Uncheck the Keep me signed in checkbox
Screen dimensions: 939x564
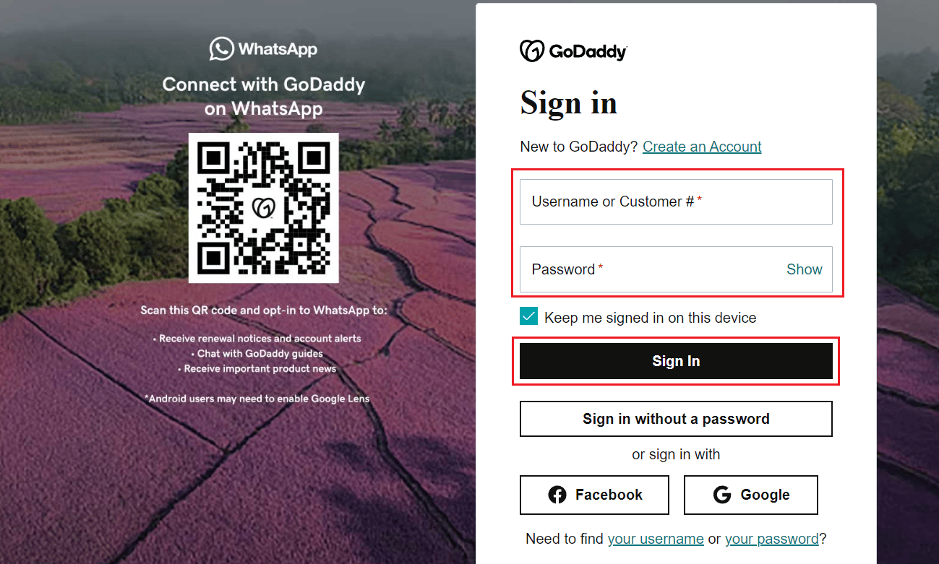[528, 317]
